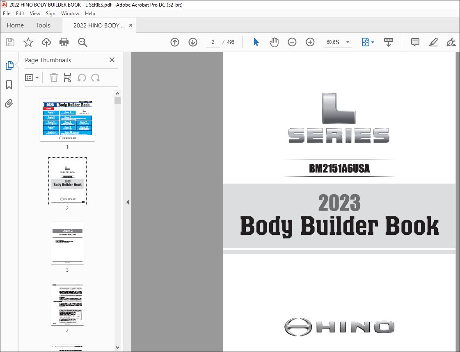Open the Edit menu
The height and width of the screenshot is (352, 460).
(20, 14)
